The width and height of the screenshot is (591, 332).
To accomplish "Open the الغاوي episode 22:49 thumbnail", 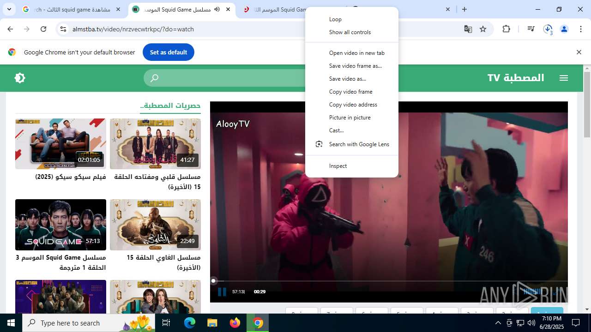I will [155, 225].
